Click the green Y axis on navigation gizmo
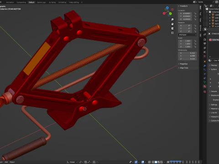The width and height of the screenshot is (219, 164). click(x=171, y=14)
